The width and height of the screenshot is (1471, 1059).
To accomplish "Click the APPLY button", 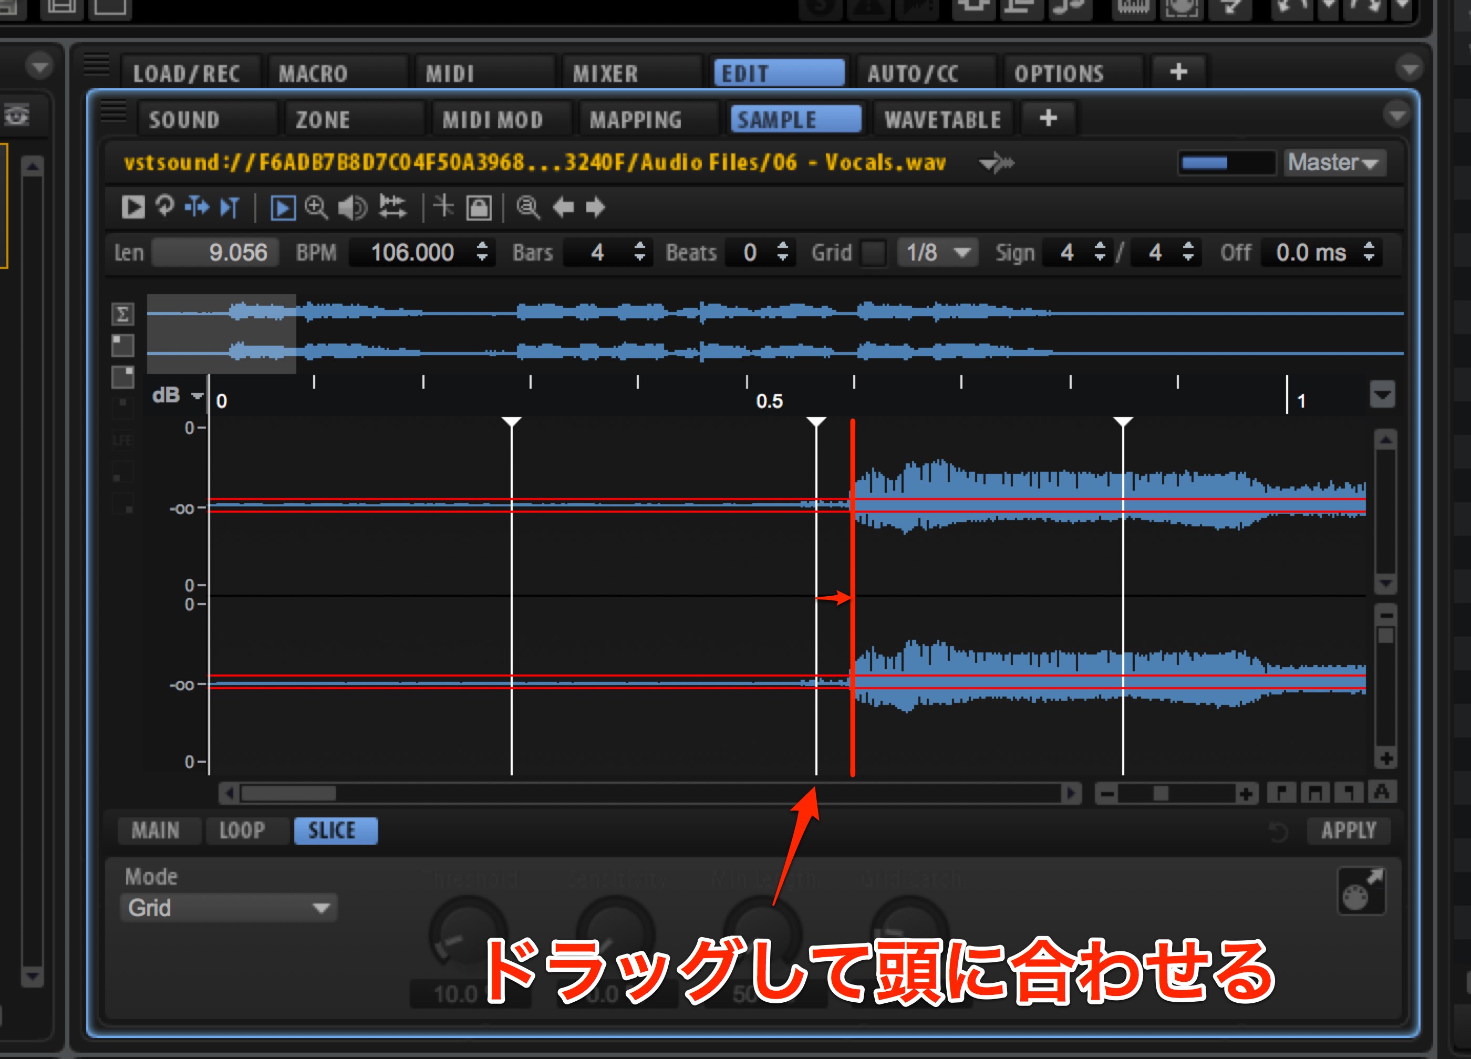I will click(x=1349, y=830).
